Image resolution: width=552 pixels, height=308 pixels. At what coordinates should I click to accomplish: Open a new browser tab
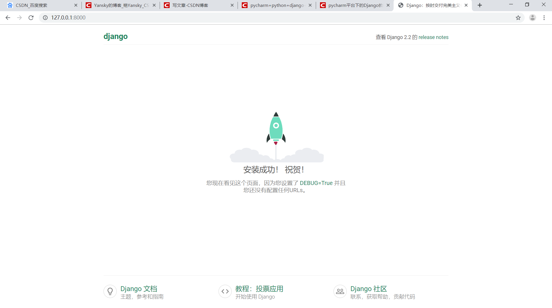pos(480,5)
